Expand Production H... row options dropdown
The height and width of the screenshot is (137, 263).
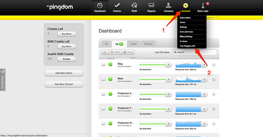[x=214, y=124]
